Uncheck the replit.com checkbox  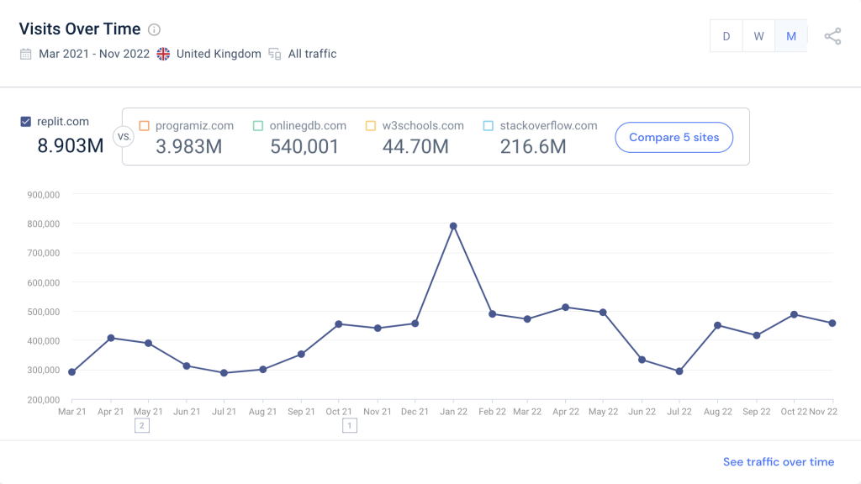pos(26,122)
